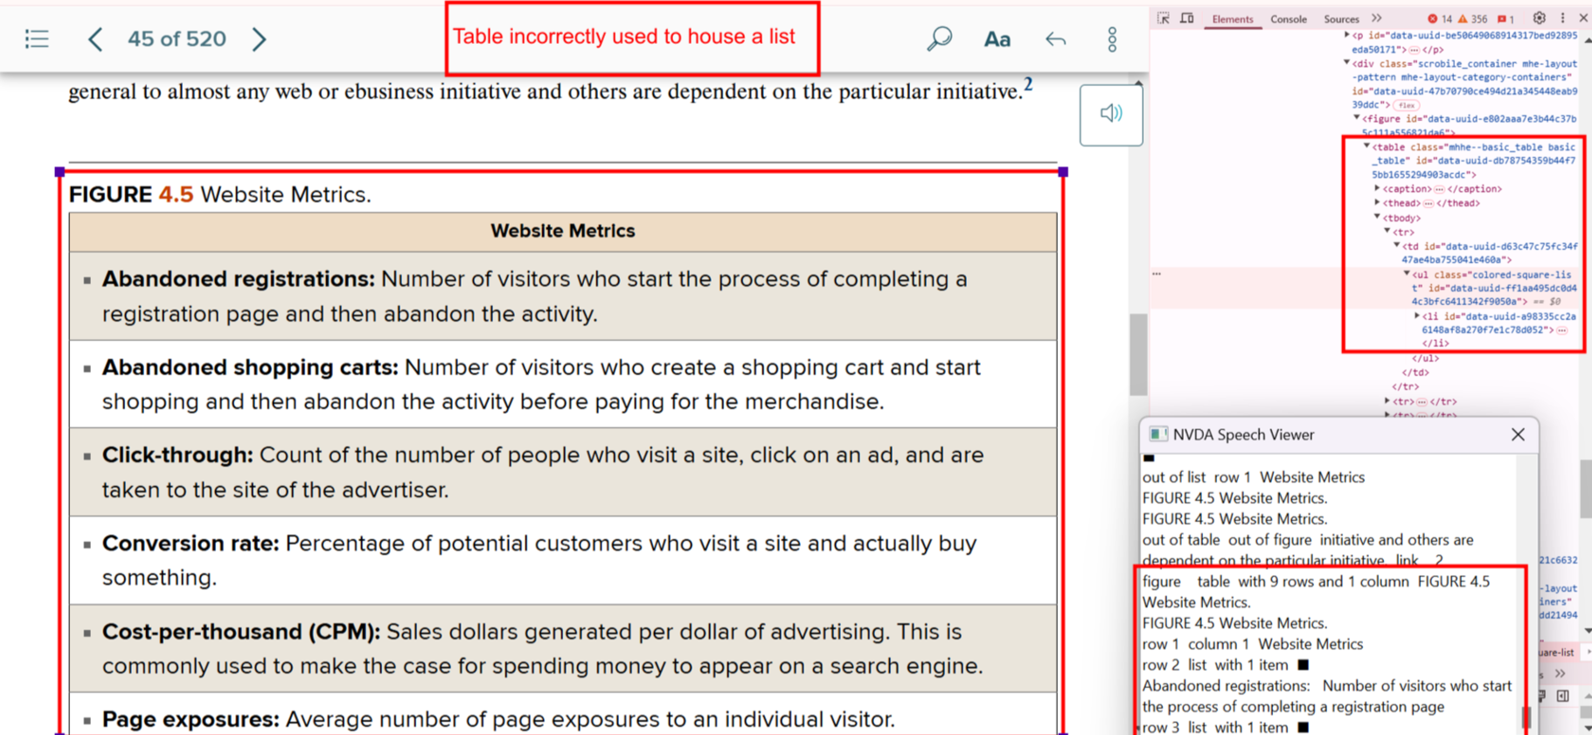Image resolution: width=1592 pixels, height=735 pixels.
Task: Click the Page exposures term
Action: 191,719
